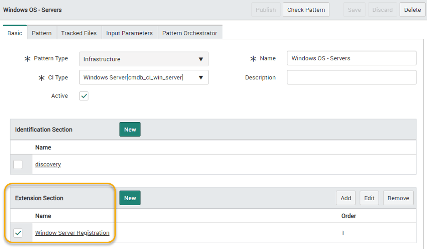Open the CI Type dropdown
This screenshot has width=427, height=249.
click(x=144, y=77)
